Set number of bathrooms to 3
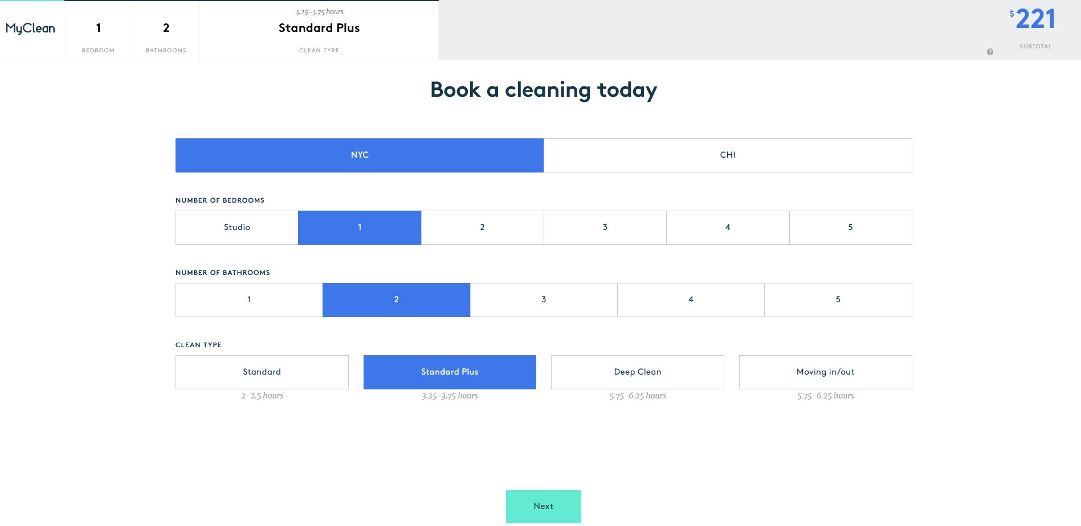 (x=544, y=299)
